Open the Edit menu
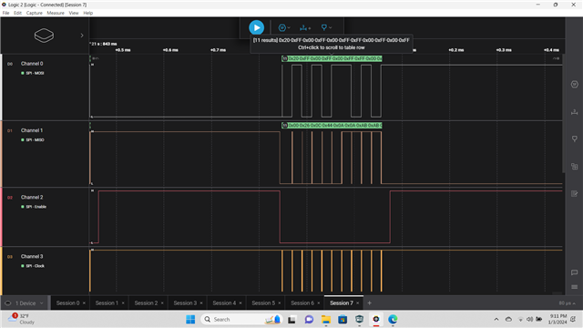This screenshot has width=583, height=328. tap(17, 13)
